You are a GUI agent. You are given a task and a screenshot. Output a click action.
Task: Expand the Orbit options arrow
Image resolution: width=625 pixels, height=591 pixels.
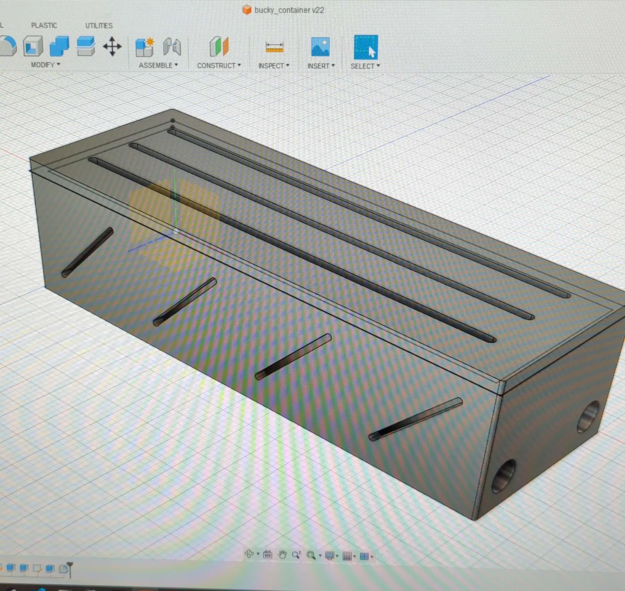(x=258, y=554)
